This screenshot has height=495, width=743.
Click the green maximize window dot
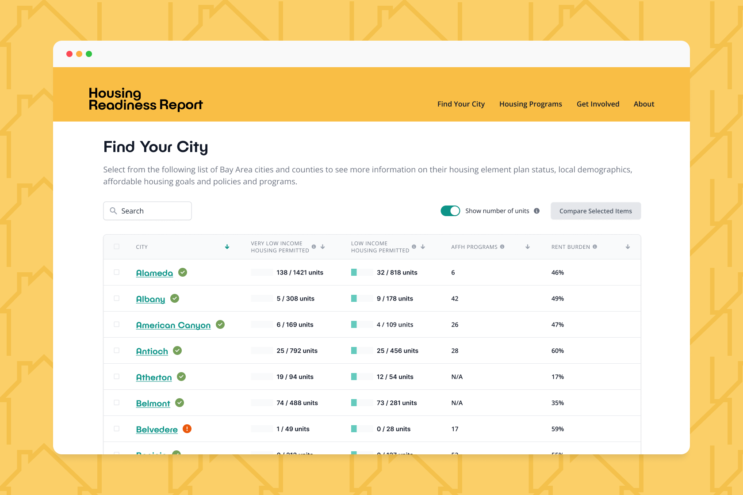tap(89, 54)
